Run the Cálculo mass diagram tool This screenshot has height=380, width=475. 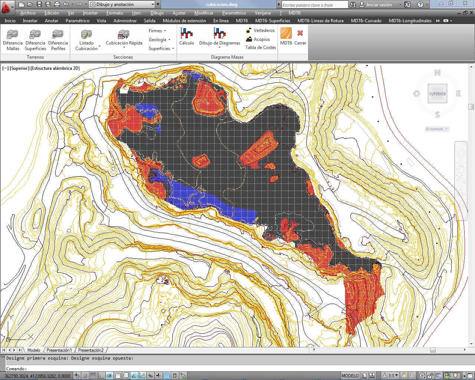186,34
